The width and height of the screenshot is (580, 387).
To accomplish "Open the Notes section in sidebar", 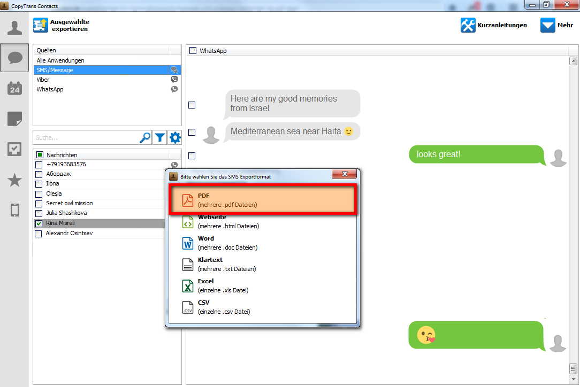I will tap(14, 119).
